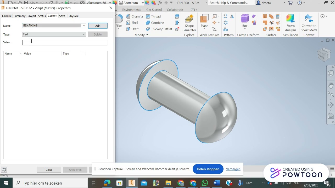This screenshot has width=335, height=188.
Task: Click the Add button
Action: click(x=98, y=26)
